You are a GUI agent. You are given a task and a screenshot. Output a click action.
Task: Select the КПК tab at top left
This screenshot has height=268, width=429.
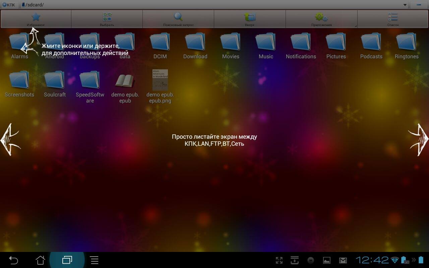coord(9,5)
